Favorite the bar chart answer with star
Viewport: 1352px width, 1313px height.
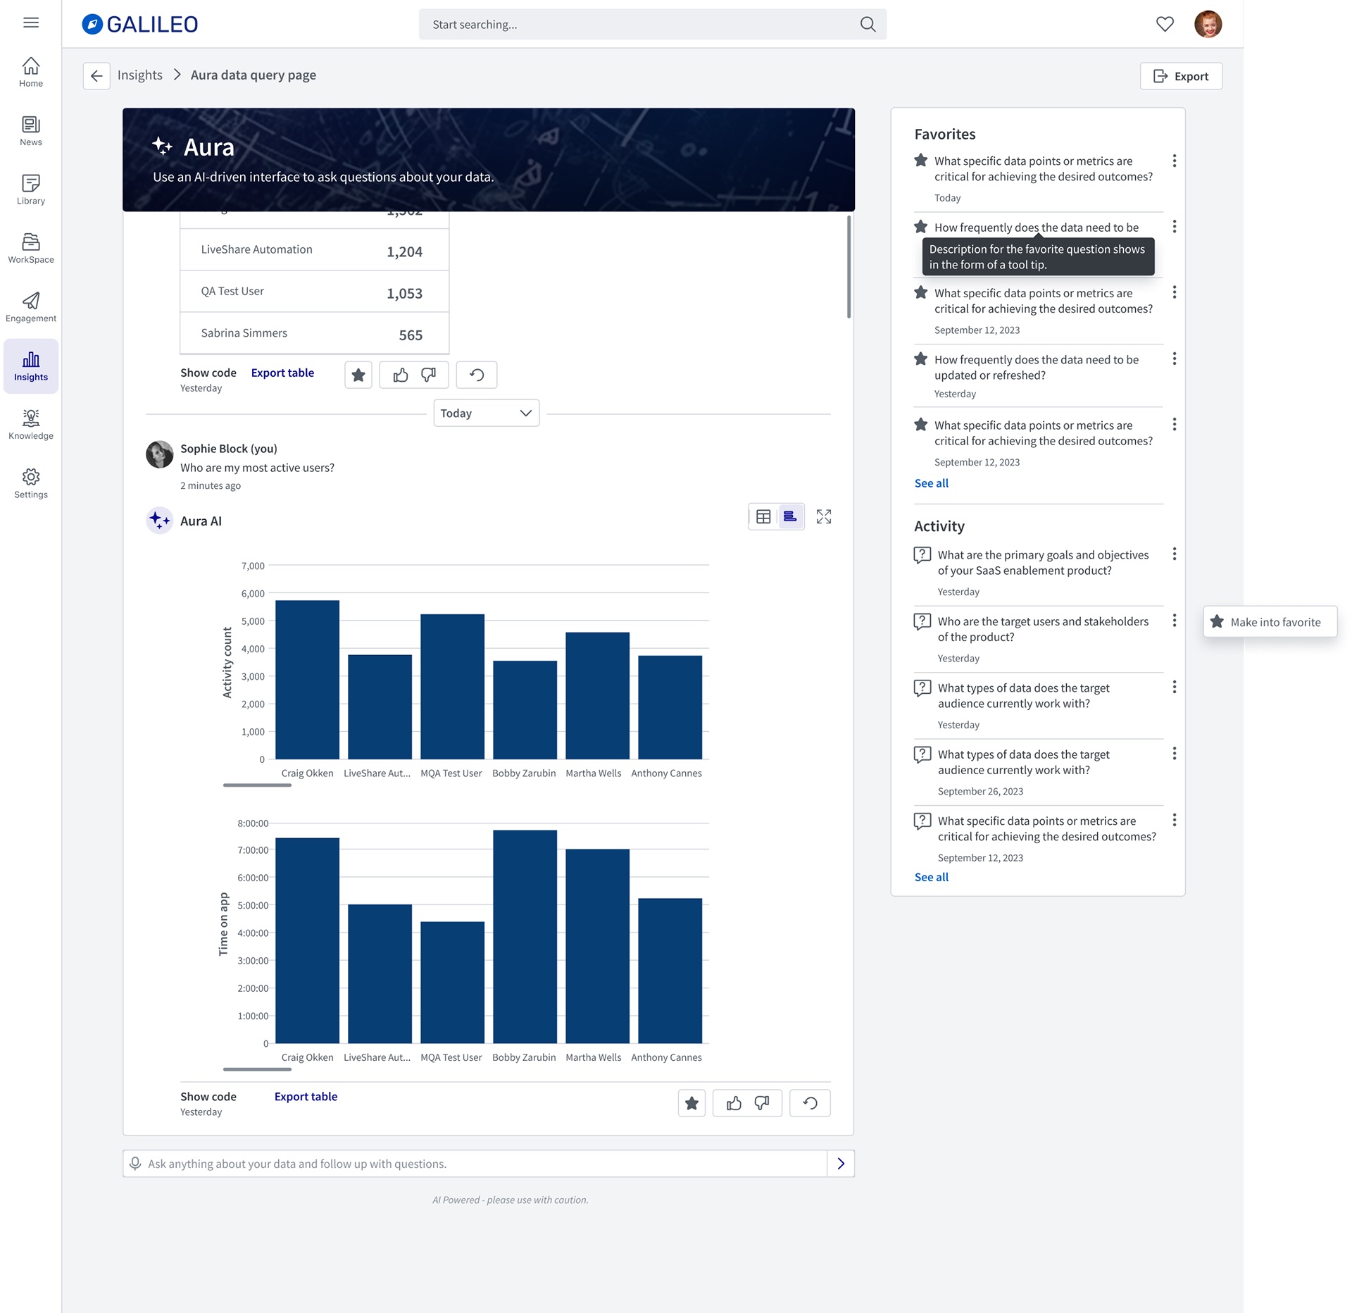(x=691, y=1102)
